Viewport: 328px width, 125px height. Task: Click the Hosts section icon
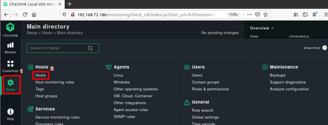[x=30, y=67]
